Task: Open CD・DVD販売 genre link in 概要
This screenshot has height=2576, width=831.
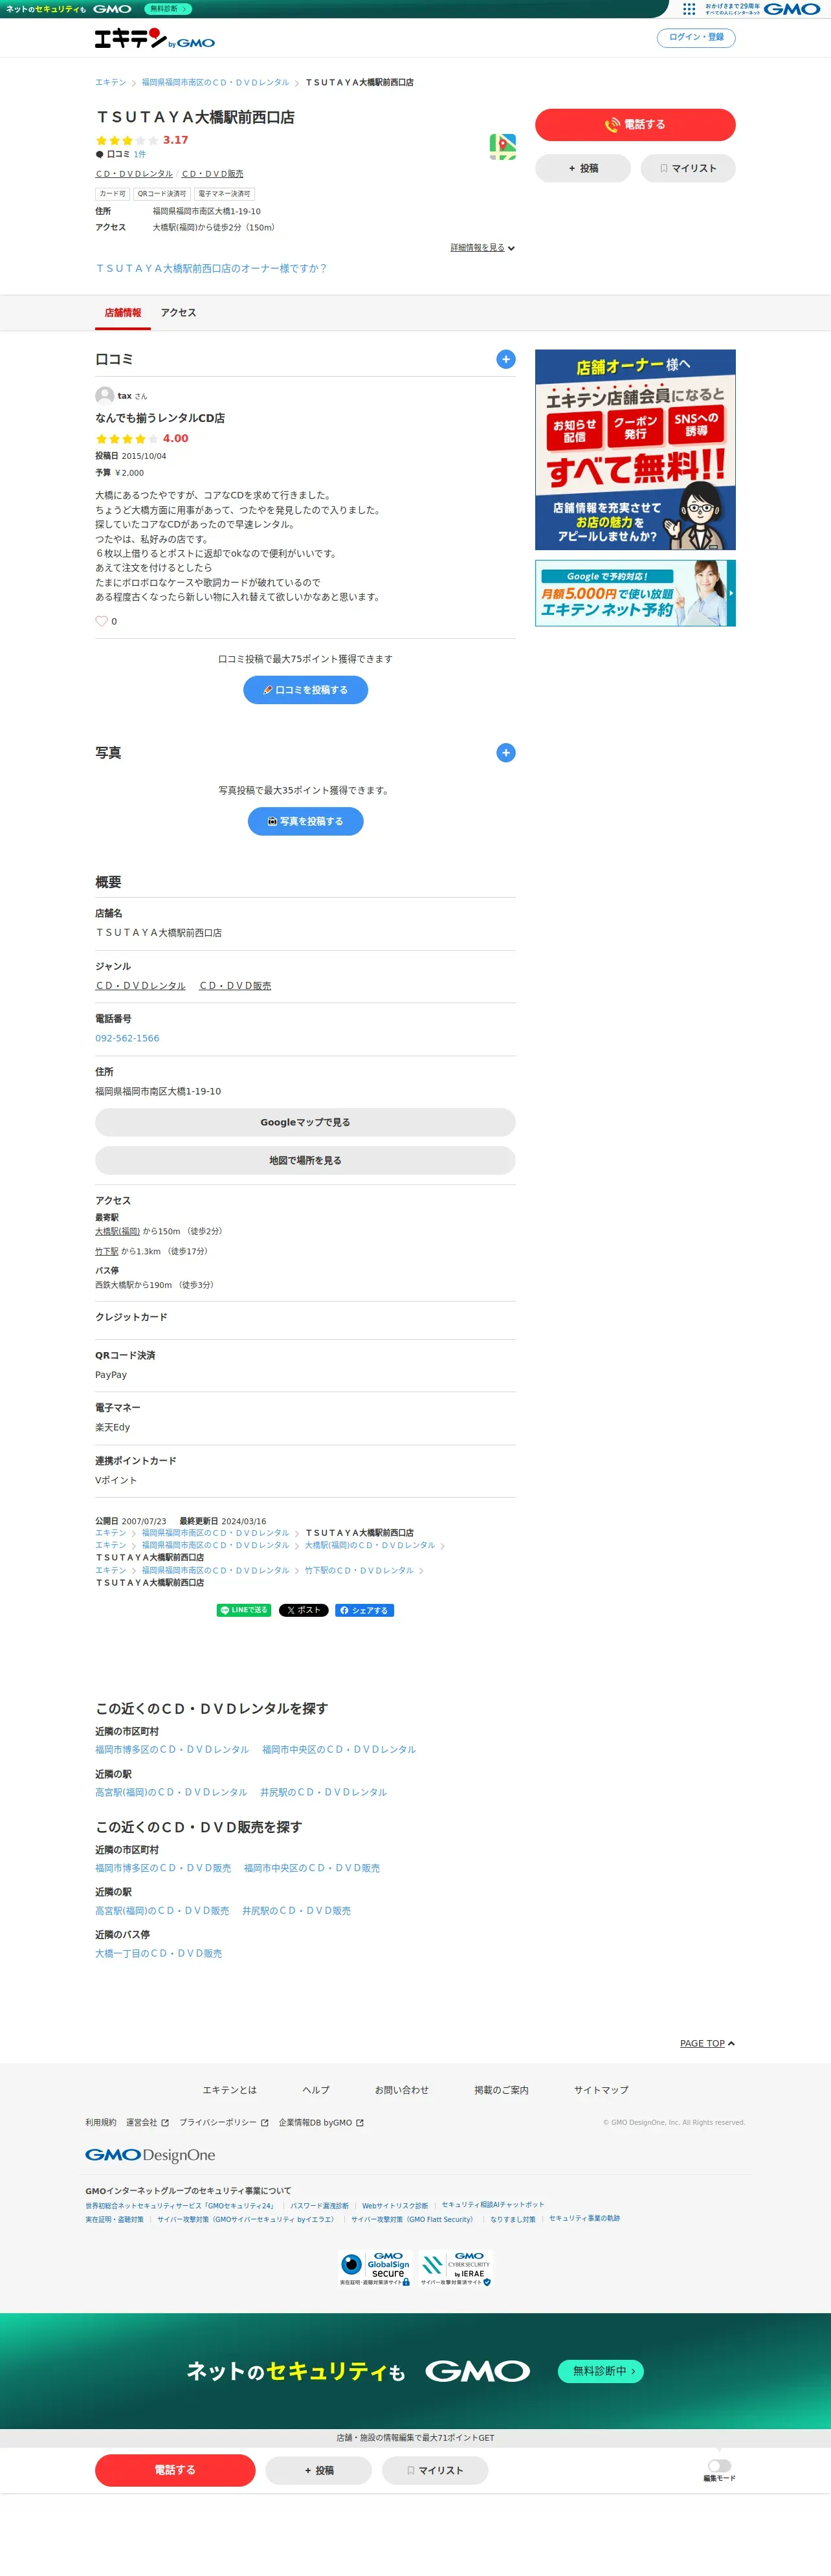Action: [x=235, y=985]
